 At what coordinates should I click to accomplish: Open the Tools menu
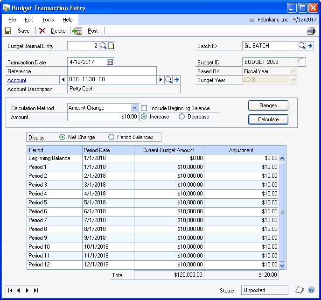click(x=48, y=20)
